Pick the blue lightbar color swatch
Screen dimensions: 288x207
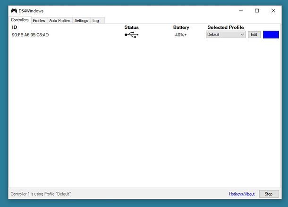(x=271, y=34)
